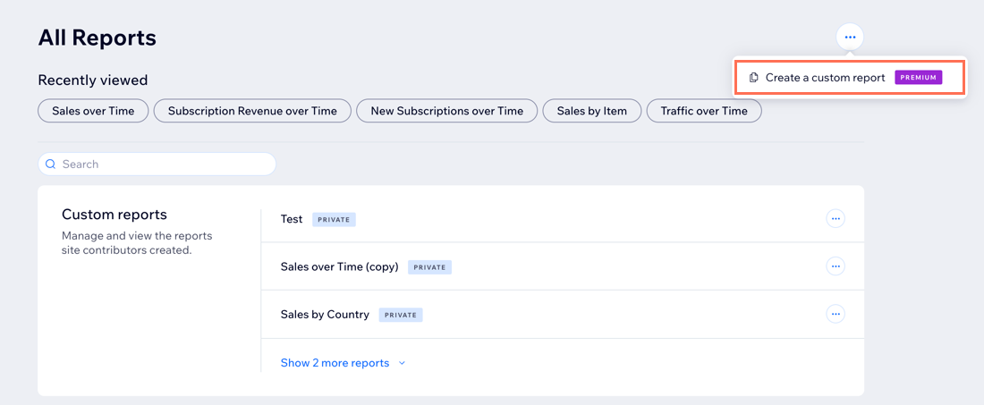984x405 pixels.
Task: Open the Sales by Item report
Action: 592,111
